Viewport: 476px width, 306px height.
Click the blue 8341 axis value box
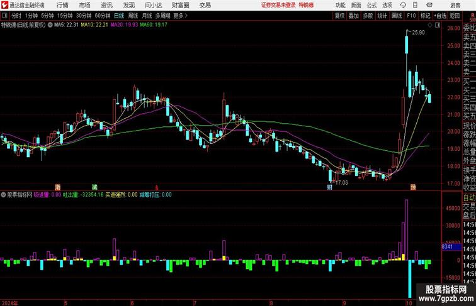click(451, 247)
